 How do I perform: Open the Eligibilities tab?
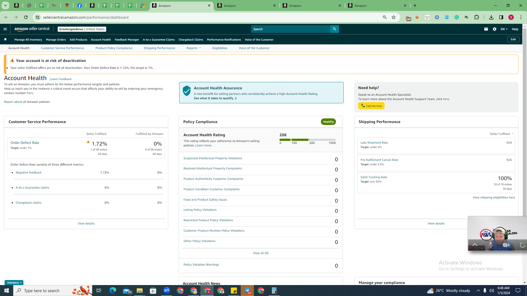(x=220, y=48)
